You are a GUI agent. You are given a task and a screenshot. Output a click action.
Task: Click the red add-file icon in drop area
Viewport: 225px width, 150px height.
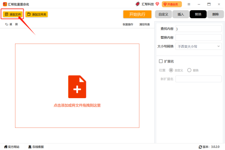click(77, 87)
